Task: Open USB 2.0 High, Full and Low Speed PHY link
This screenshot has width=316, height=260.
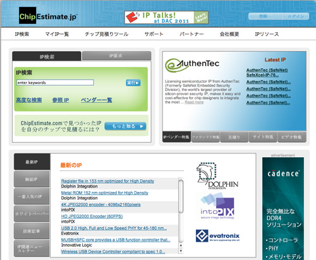Action: tap(114, 228)
